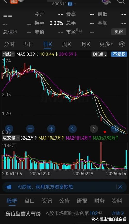The width and height of the screenshot is (129, 224).
Task: Open the 资讯 tab
Action: click(47, 201)
